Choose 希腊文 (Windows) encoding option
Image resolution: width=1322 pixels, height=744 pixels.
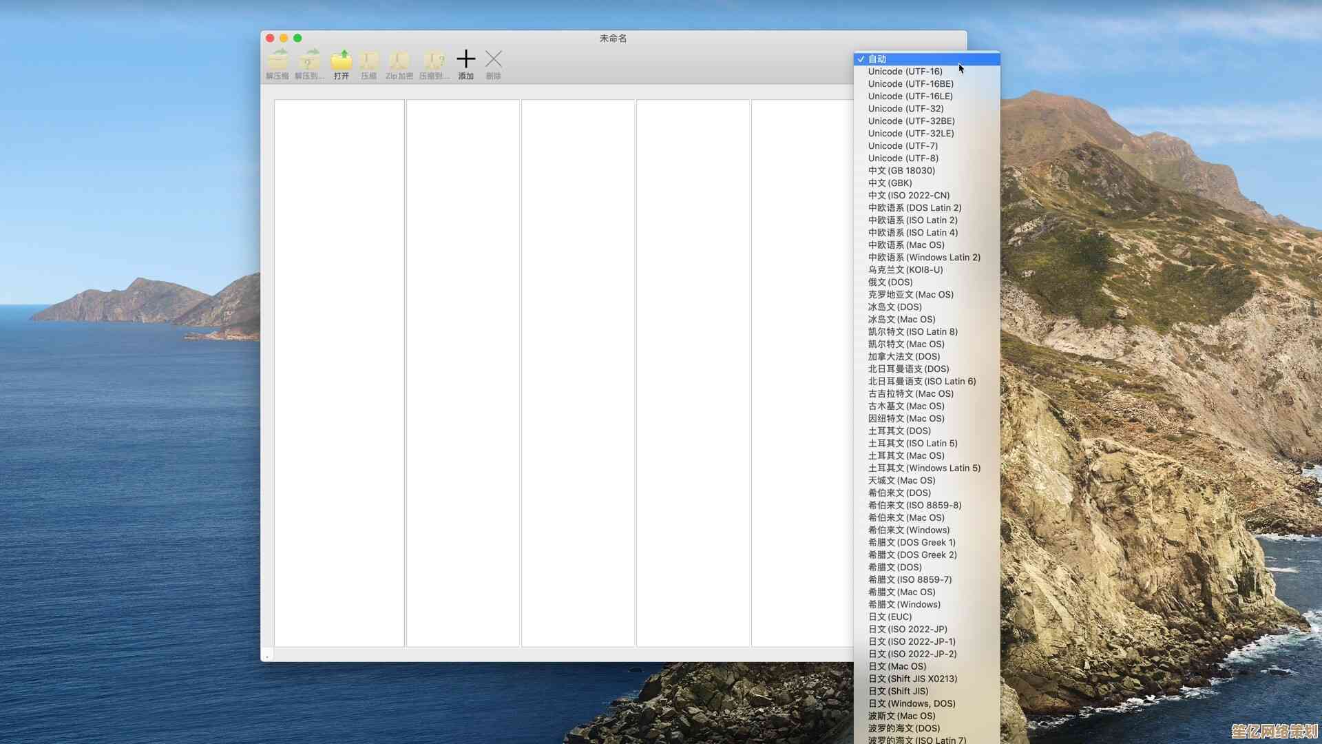[904, 605]
